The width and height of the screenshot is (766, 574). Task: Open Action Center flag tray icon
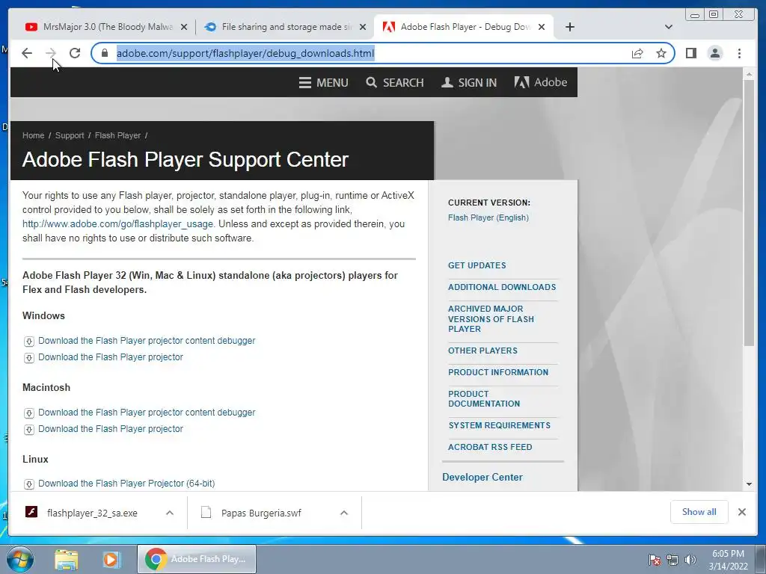pos(654,560)
